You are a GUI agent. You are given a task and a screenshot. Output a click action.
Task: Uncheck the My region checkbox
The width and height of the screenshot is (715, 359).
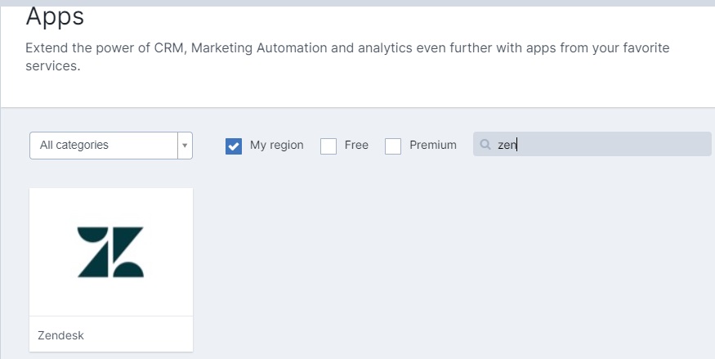click(234, 146)
